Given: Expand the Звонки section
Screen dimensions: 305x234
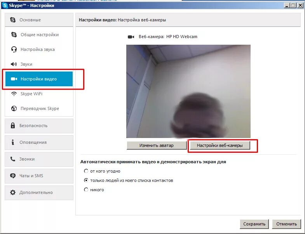Looking at the screenshot, I should [39, 159].
